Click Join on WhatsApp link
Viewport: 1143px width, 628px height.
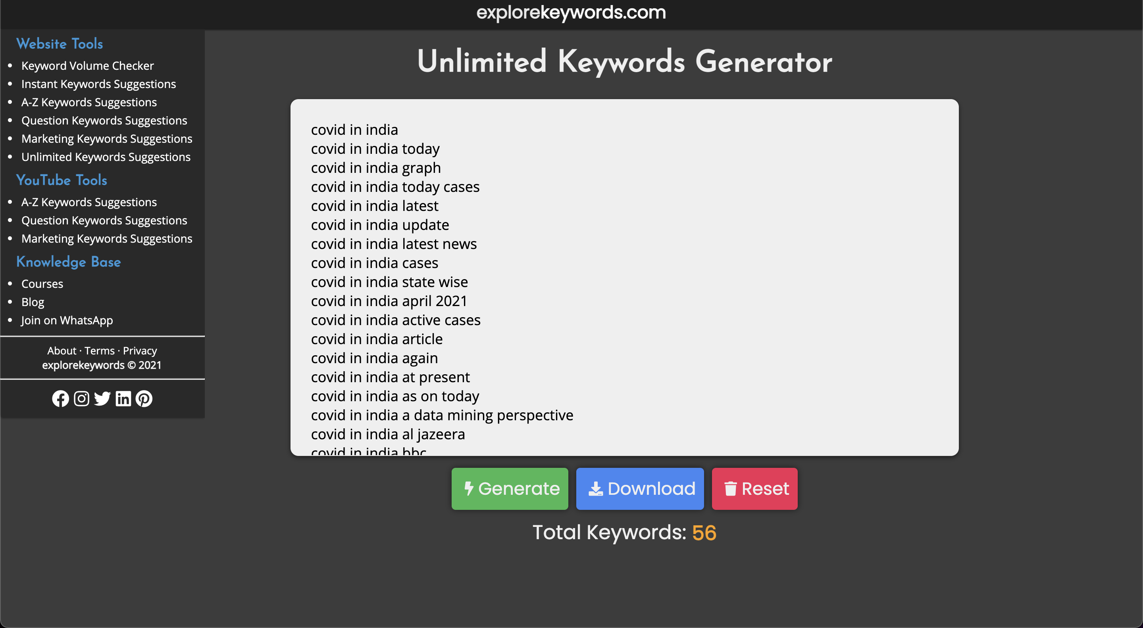point(67,320)
